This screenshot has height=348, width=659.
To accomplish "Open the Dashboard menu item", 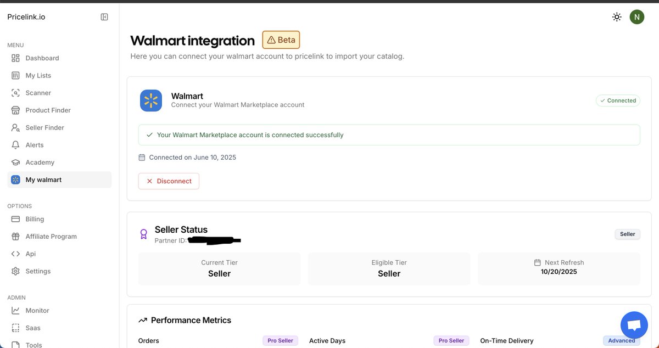I will click(42, 58).
